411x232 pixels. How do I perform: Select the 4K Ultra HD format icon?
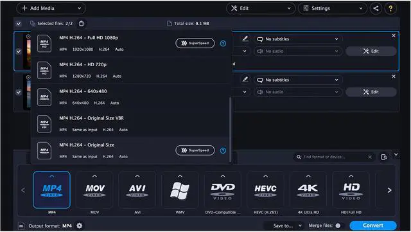(x=308, y=190)
